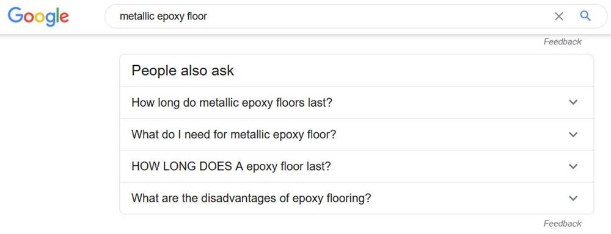Click the Feedback link above People also ask
Image resolution: width=611 pixels, height=234 pixels.
tap(562, 41)
